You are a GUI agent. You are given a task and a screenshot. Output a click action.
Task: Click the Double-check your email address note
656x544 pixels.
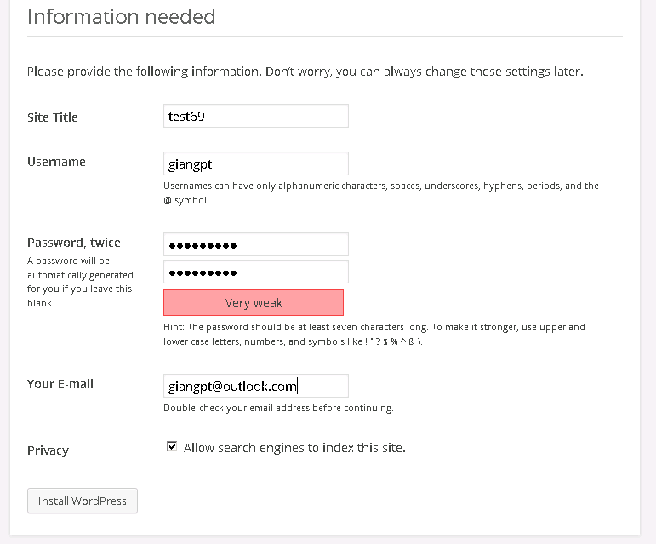tap(278, 408)
